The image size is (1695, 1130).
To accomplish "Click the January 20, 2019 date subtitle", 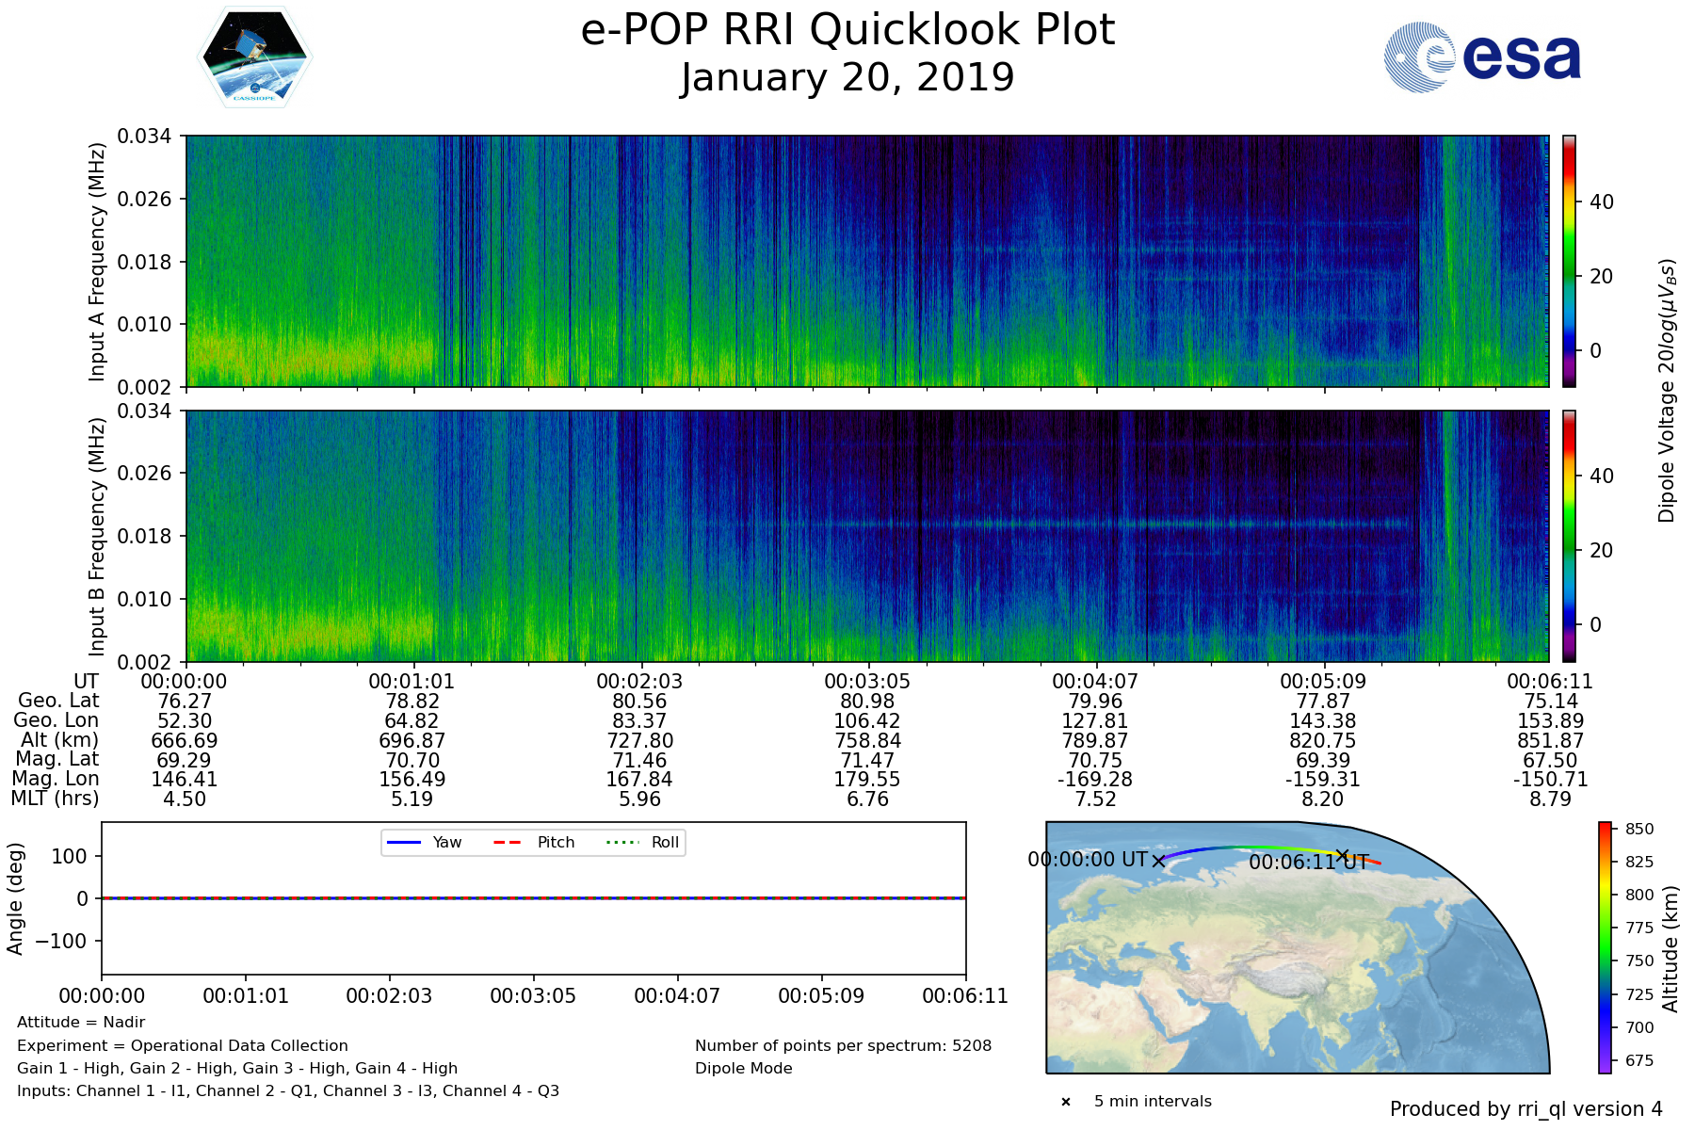I will (x=847, y=77).
